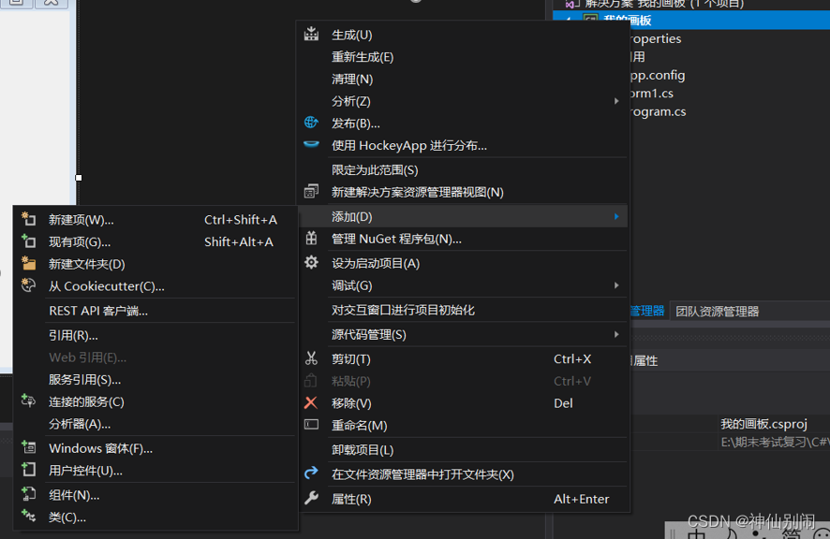Select 引用(R)... in Add submenu

(156, 335)
